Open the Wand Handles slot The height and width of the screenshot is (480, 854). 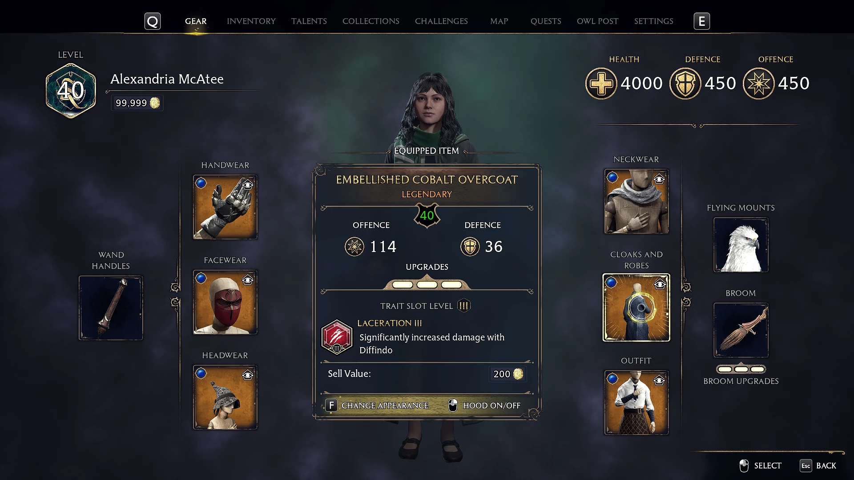coord(111,308)
